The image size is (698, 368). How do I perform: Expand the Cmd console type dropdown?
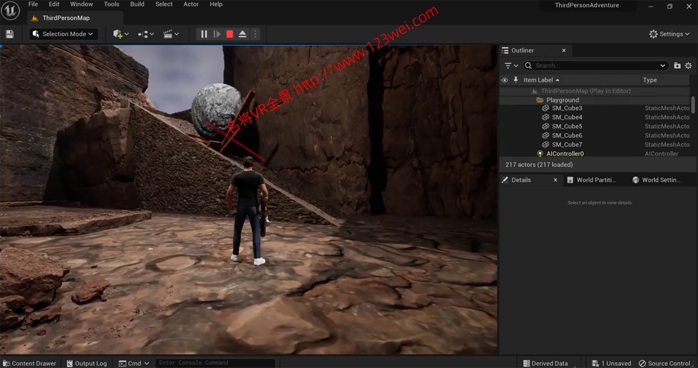147,363
